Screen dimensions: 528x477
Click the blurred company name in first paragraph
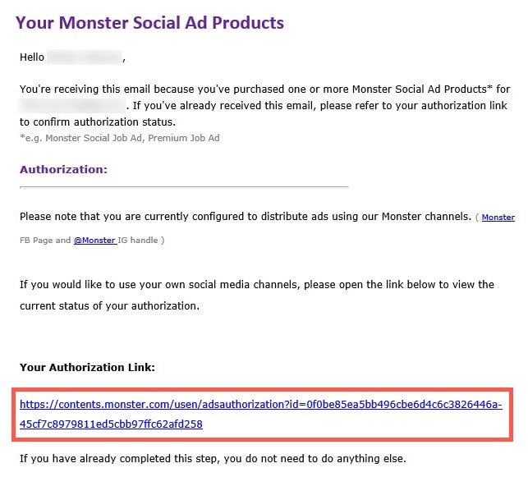(72, 107)
